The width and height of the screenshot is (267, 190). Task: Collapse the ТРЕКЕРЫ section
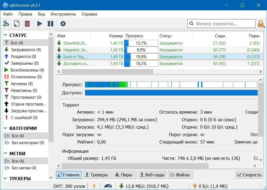[x=5, y=179]
